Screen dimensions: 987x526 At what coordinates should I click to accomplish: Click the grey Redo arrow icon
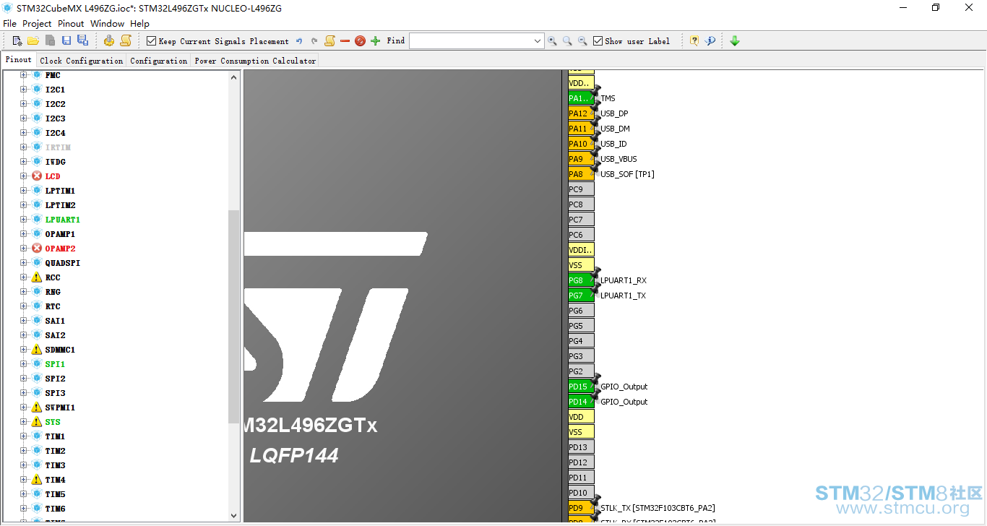click(x=314, y=41)
